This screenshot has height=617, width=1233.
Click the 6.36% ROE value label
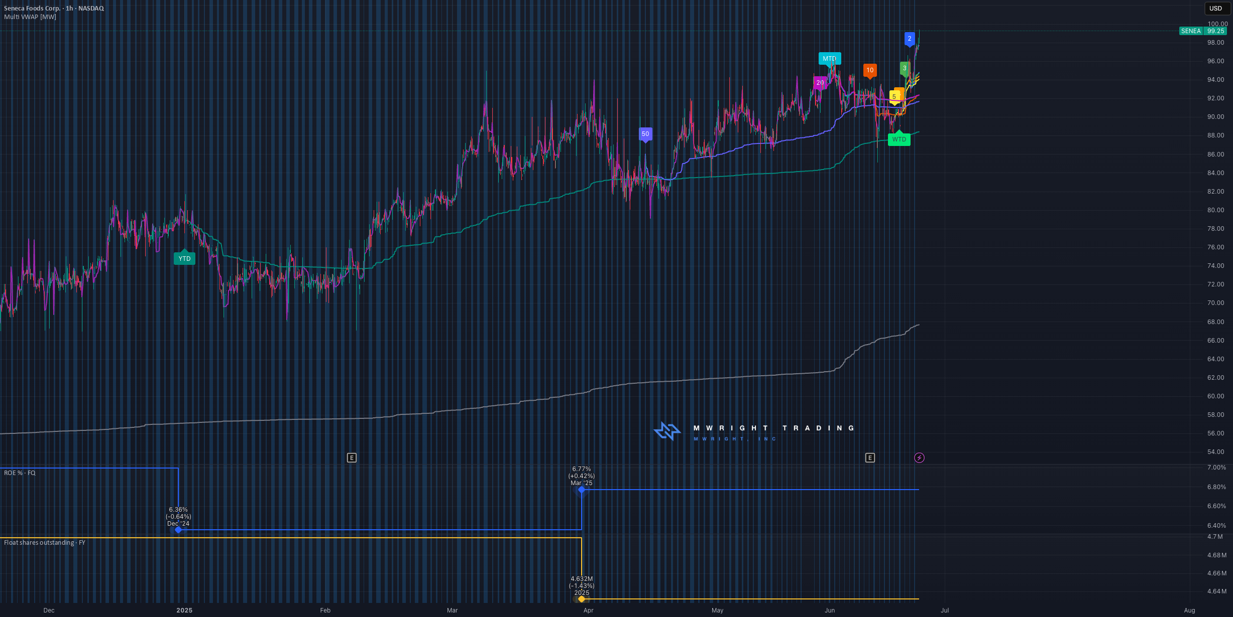178,510
